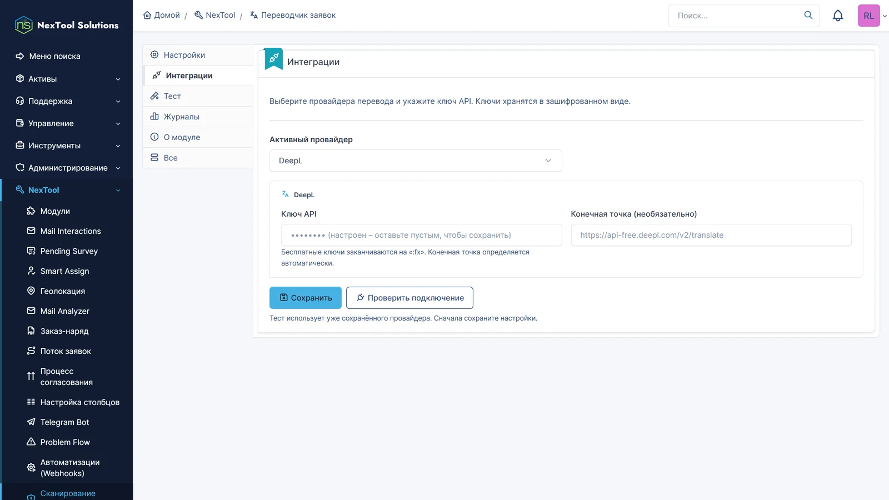Image resolution: width=889 pixels, height=500 pixels.
Task: Click the Журналы chart icon
Action: [154, 116]
